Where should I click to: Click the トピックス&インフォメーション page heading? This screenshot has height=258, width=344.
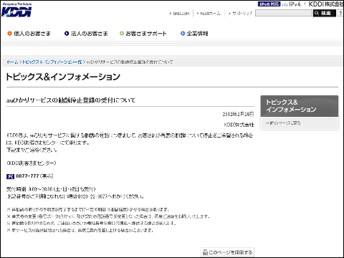click(63, 77)
